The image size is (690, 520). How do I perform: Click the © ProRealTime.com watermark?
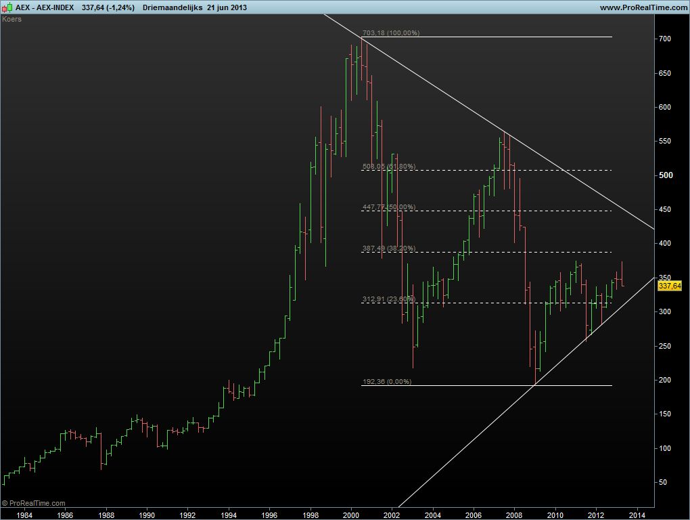pyautogui.click(x=34, y=503)
